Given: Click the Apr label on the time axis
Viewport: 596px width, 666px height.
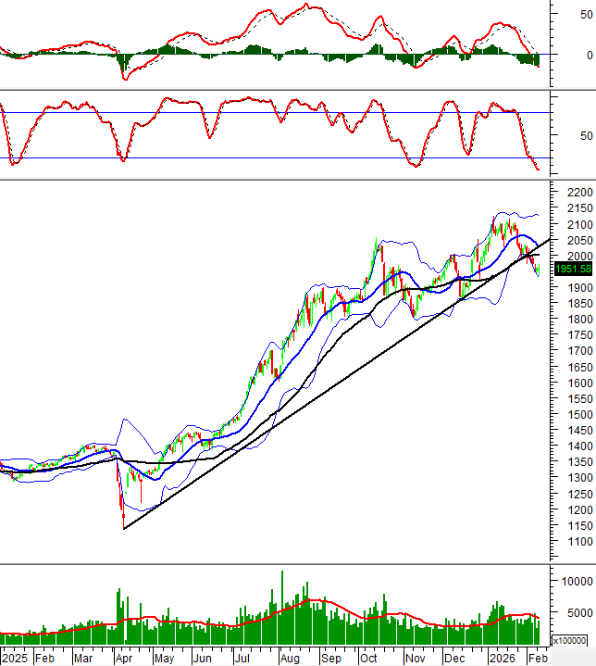Looking at the screenshot, I should click(x=124, y=657).
